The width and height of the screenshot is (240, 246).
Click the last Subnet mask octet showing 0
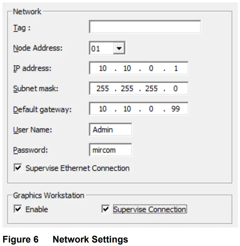[176, 89]
